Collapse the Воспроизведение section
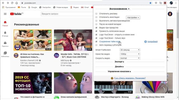 pyautogui.click(x=119, y=9)
